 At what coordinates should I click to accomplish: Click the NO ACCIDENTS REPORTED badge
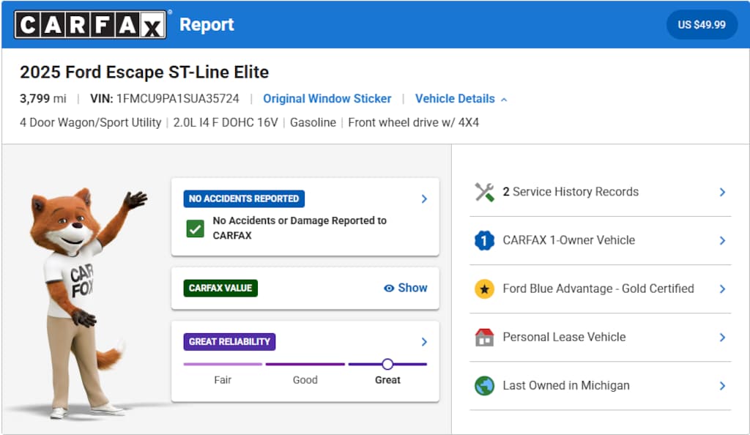(244, 198)
